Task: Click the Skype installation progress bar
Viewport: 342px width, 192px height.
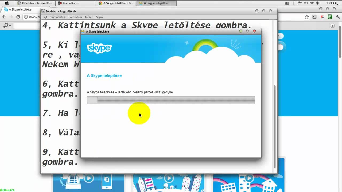Action: (x=171, y=100)
